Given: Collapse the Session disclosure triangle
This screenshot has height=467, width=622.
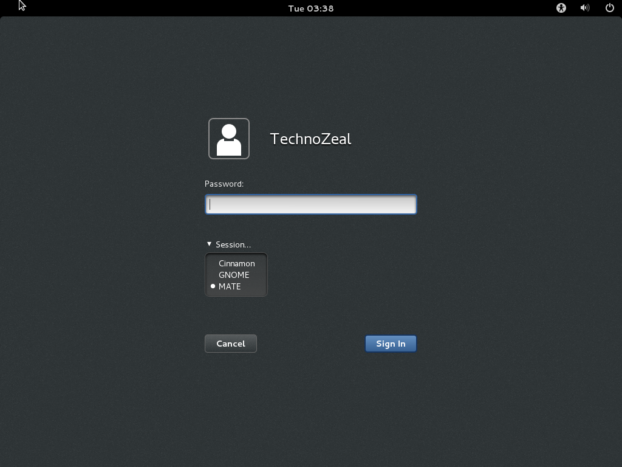Looking at the screenshot, I should (209, 244).
